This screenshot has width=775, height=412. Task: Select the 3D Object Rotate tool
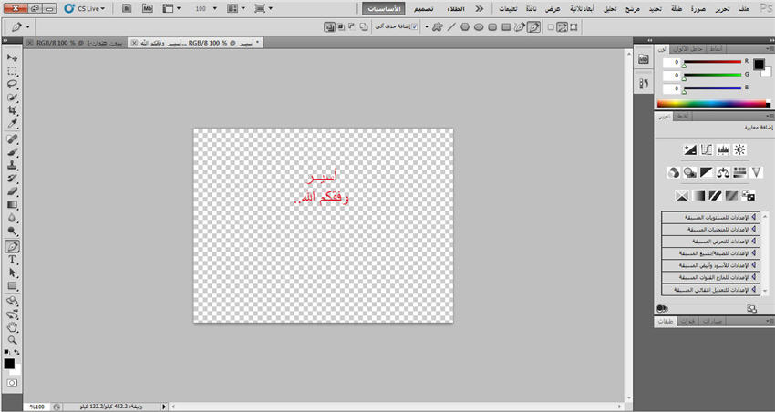click(12, 301)
